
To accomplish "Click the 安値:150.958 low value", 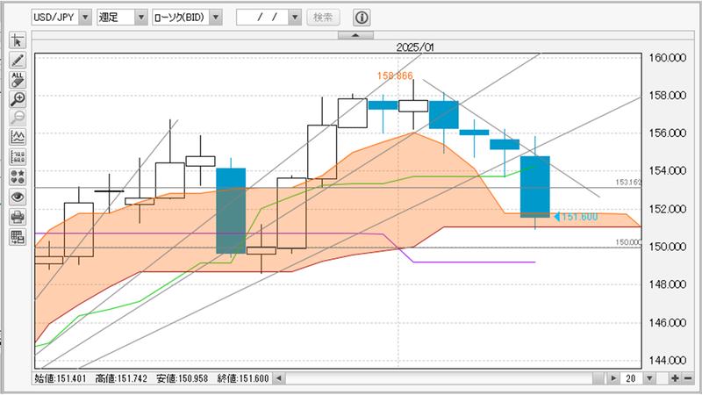I will coord(183,378).
